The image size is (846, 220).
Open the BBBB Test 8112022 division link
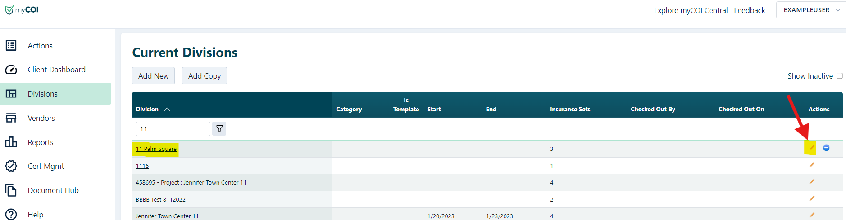161,199
